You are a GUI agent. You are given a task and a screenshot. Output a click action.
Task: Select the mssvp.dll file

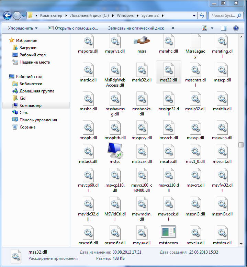pos(195,131)
